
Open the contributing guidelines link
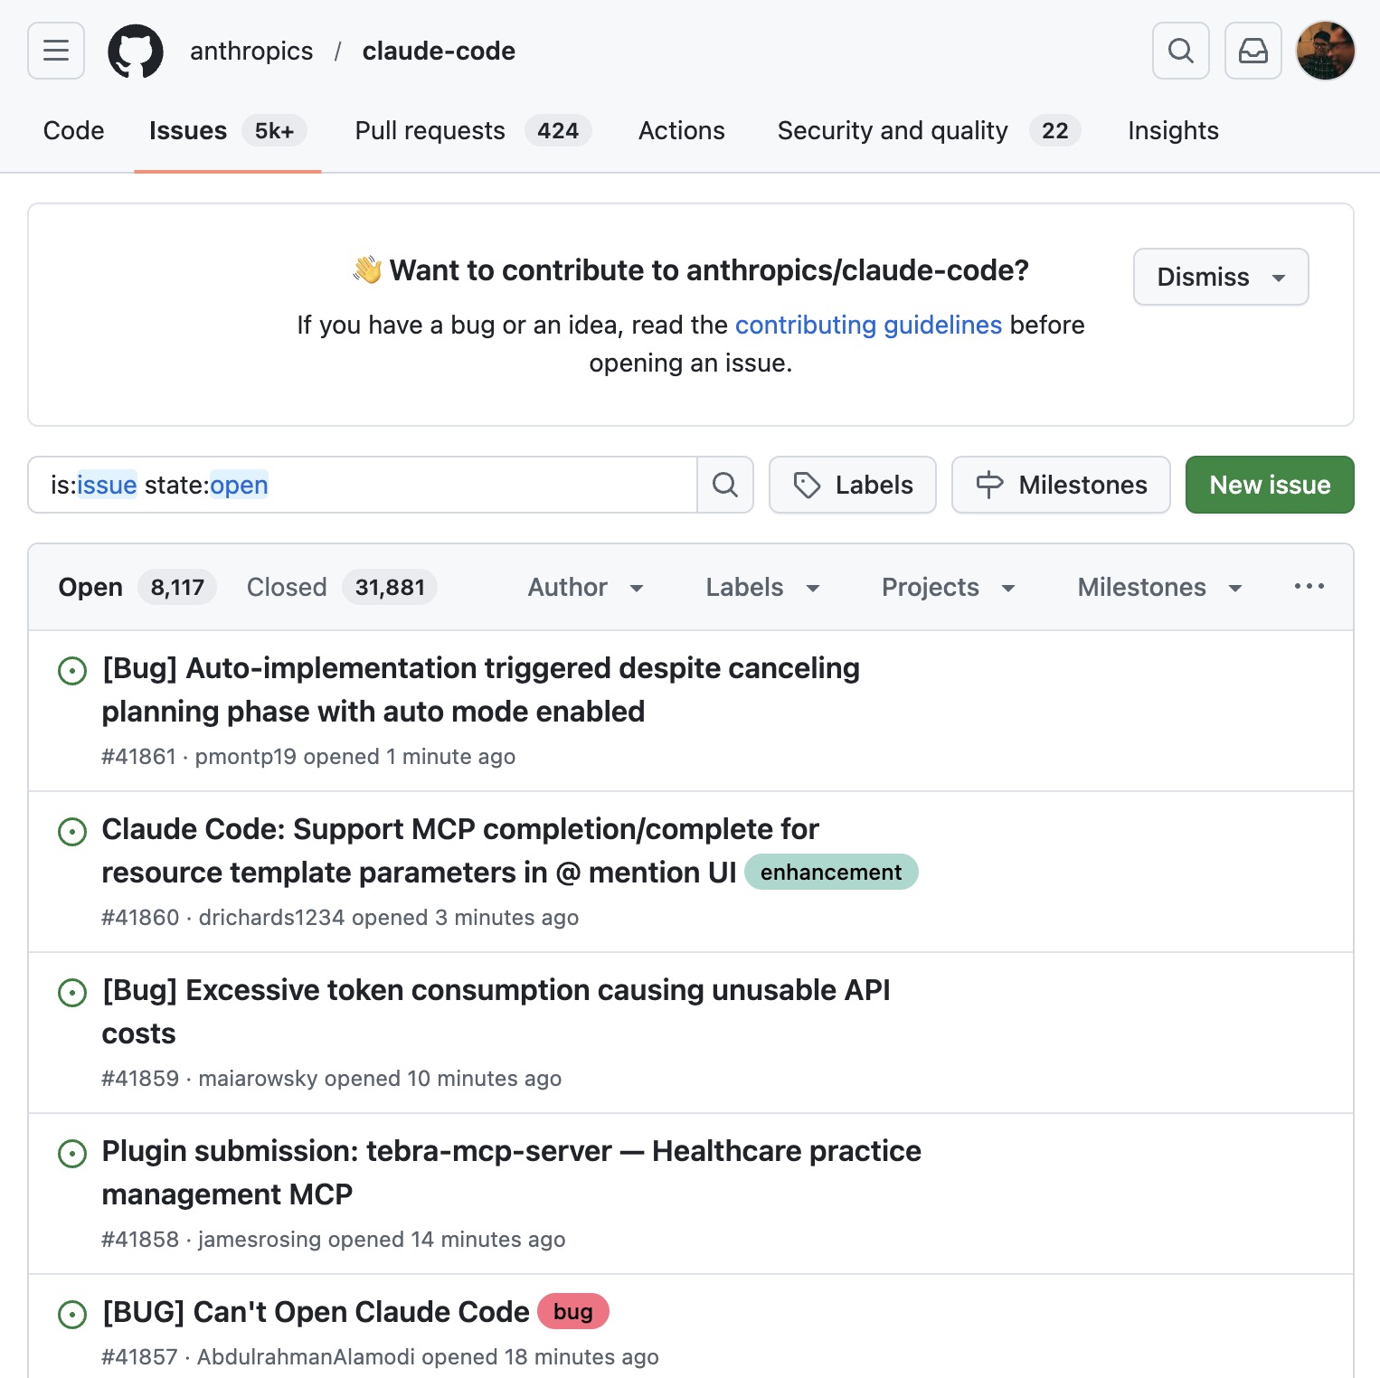click(868, 325)
